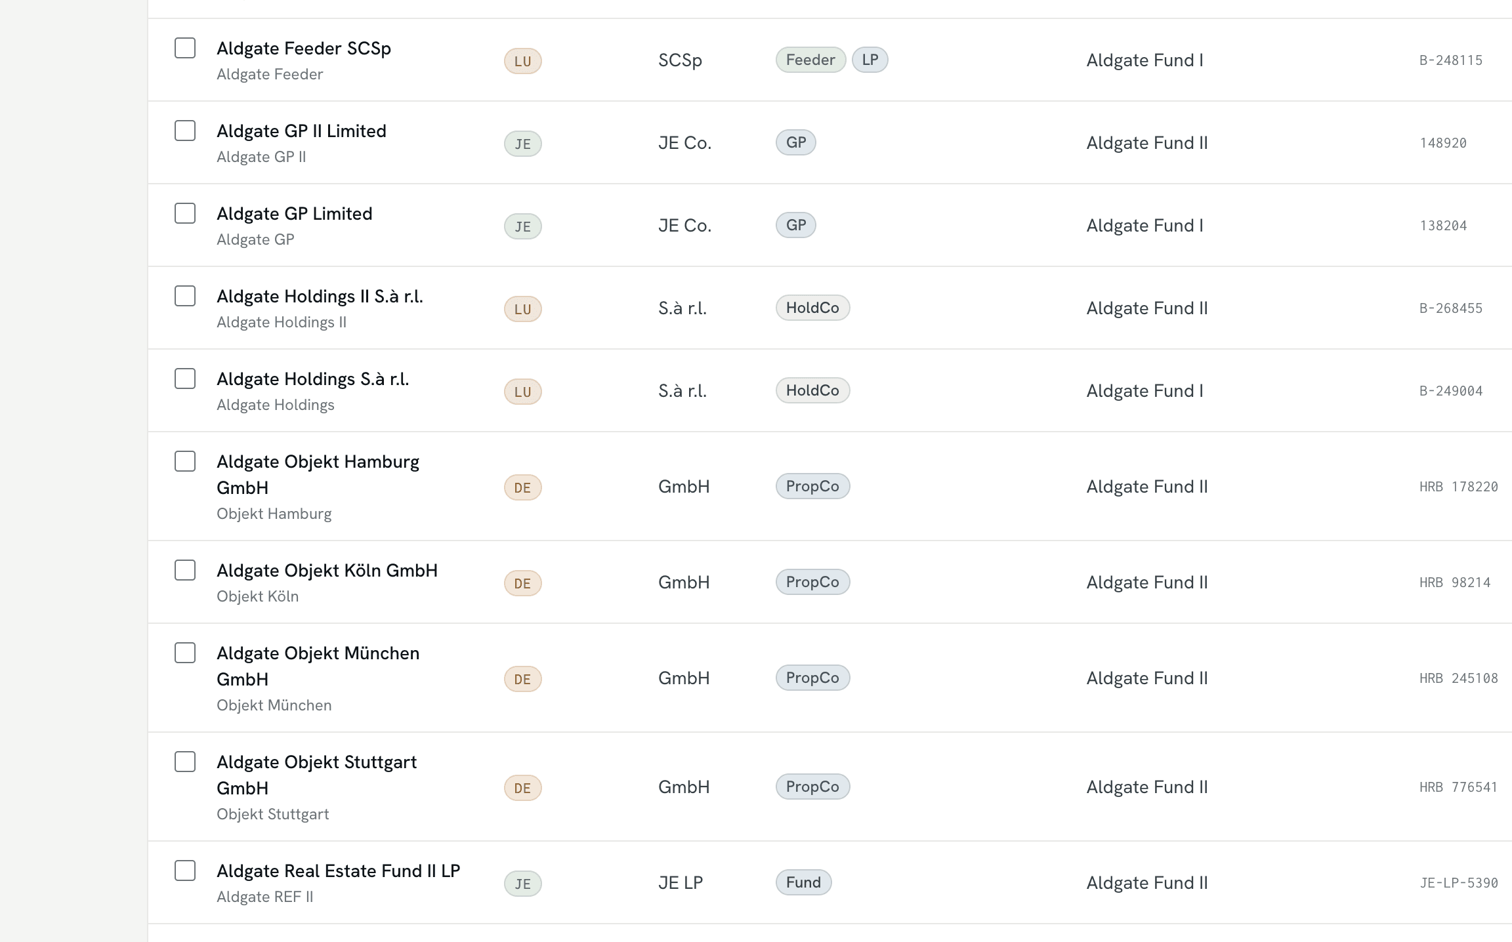Click the SCSp legal form cell
Screen dimensions: 1512x942
(x=680, y=60)
